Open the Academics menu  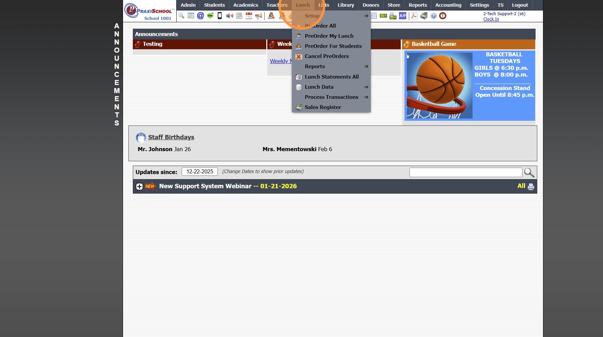pos(246,5)
